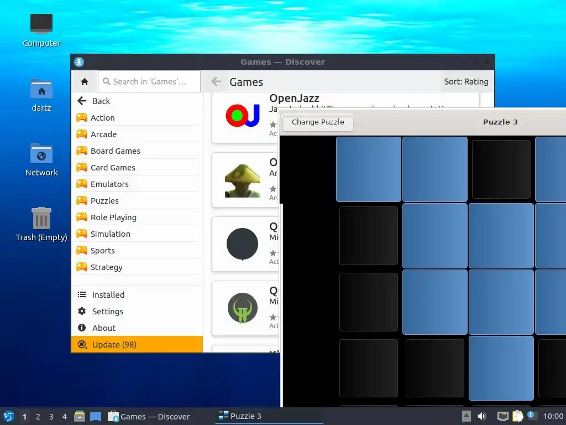The image size is (566, 425).
Task: Toggle the first blue tile of the top puzzle row
Action: [369, 169]
